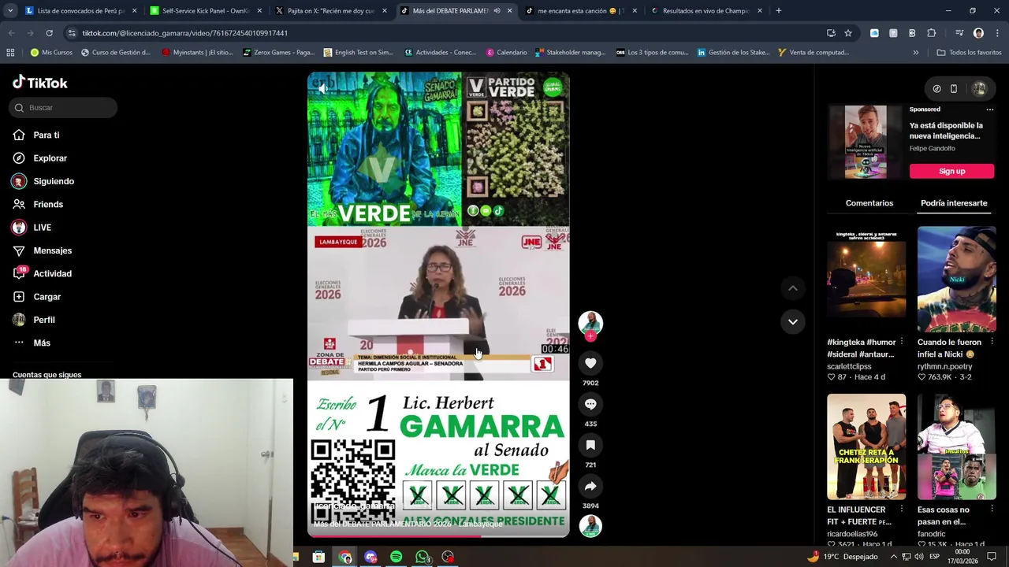Follow the creator with the red plus badge
This screenshot has height=567, width=1009.
click(590, 336)
